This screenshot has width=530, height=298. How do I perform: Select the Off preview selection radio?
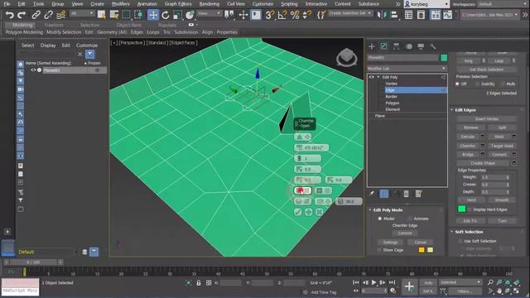pos(457,84)
